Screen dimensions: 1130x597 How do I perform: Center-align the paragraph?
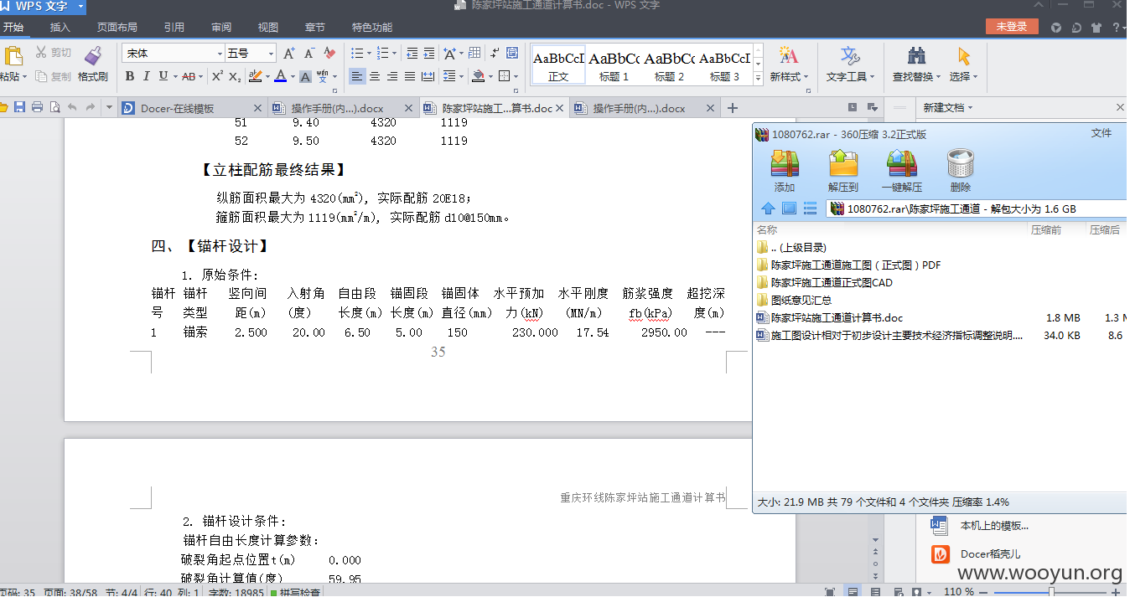pyautogui.click(x=375, y=76)
